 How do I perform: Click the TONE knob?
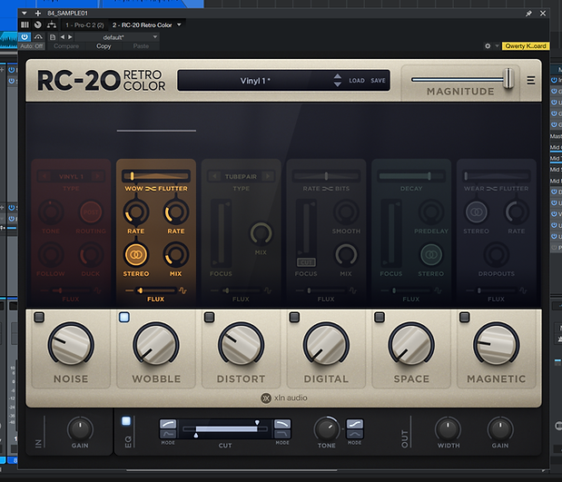pyautogui.click(x=326, y=429)
